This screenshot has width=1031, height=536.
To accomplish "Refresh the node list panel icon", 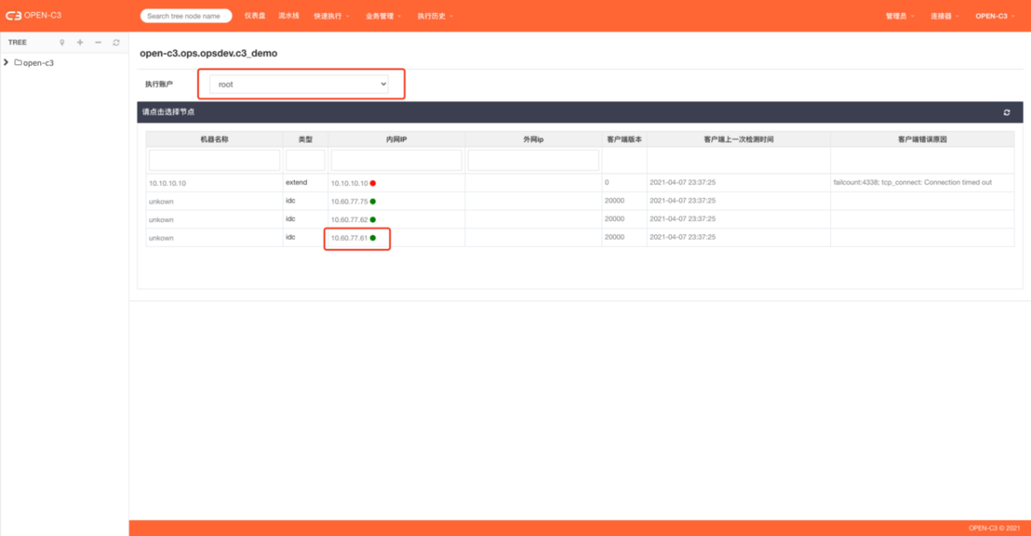I will click(x=1006, y=112).
